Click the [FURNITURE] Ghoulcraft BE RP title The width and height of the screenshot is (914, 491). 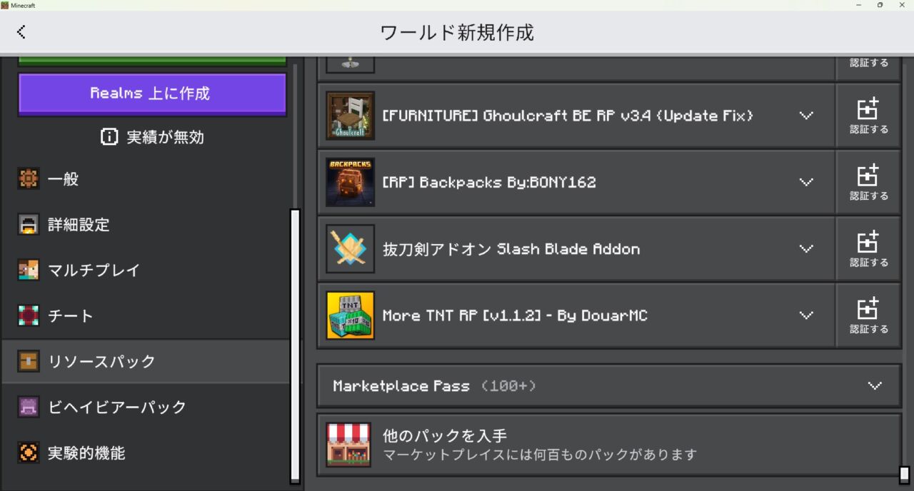[x=568, y=116]
